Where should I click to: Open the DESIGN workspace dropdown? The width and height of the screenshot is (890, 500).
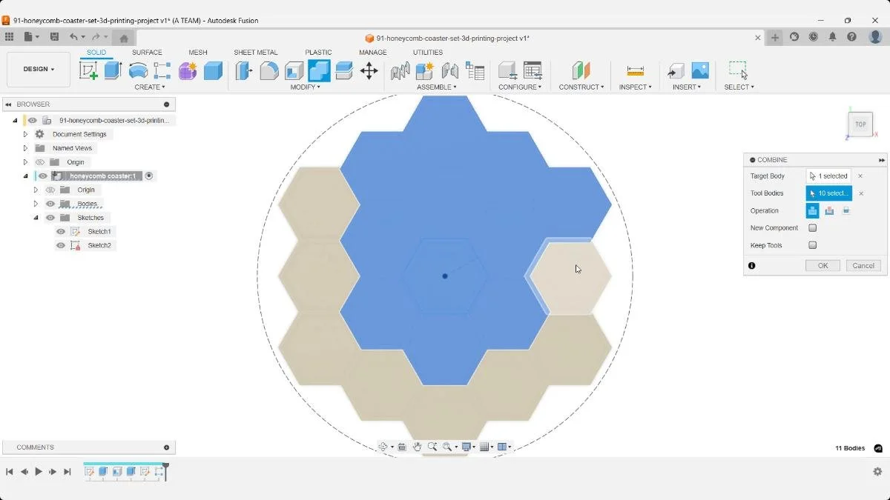(x=38, y=69)
